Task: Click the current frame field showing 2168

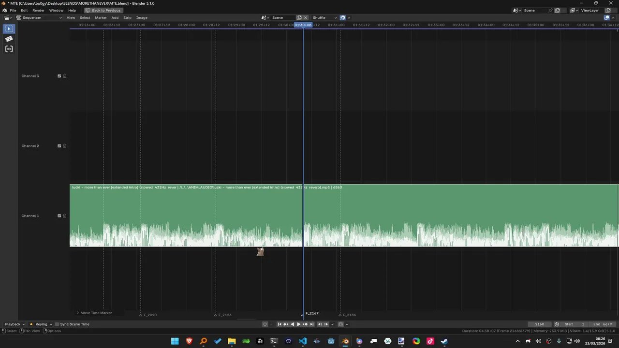Action: click(540, 324)
